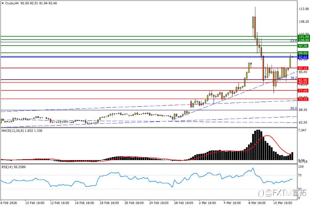Select the 100.00 green price label
Viewport: 310px width, 206px height.
[303, 40]
